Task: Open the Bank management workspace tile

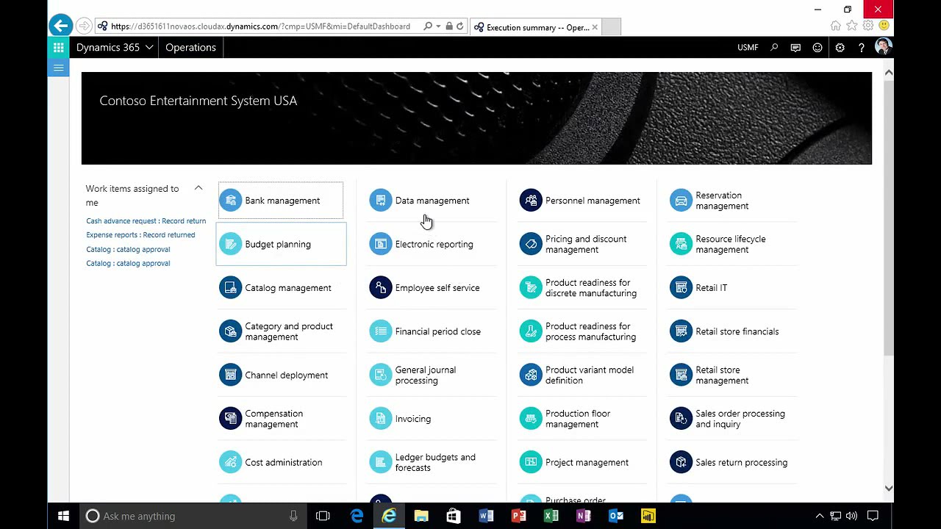Action: pyautogui.click(x=281, y=201)
